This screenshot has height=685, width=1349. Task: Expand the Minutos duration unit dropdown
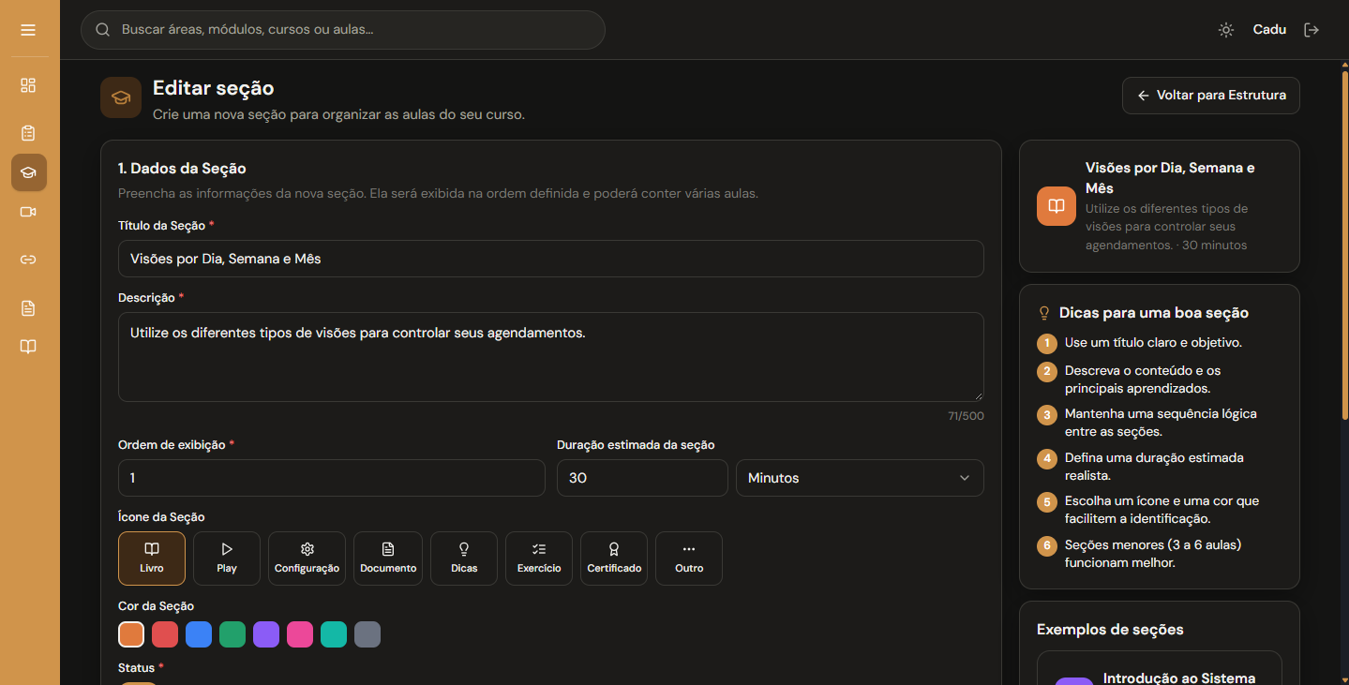tap(860, 478)
